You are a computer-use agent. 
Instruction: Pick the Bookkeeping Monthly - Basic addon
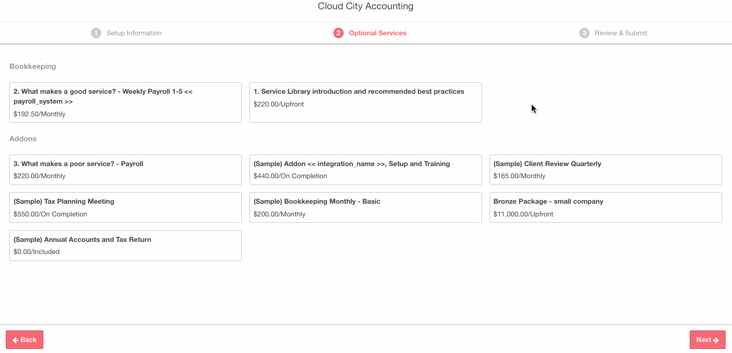tap(365, 207)
